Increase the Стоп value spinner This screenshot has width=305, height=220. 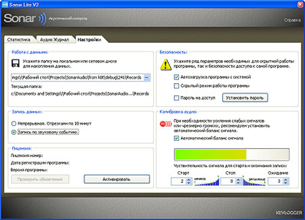pyautogui.click(x=238, y=179)
